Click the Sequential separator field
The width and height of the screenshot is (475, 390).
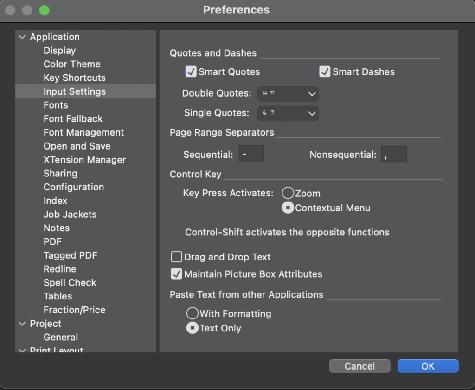coord(251,154)
